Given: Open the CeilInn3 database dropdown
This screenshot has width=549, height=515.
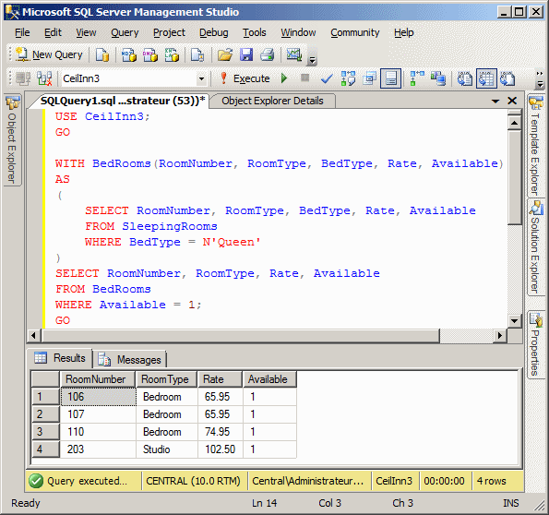Looking at the screenshot, I should (201, 78).
